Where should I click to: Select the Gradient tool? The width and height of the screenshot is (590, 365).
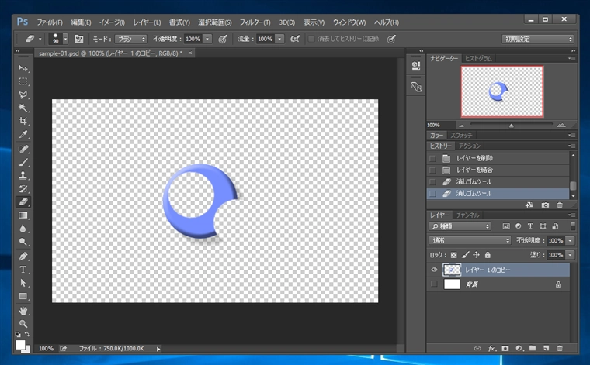click(x=23, y=215)
